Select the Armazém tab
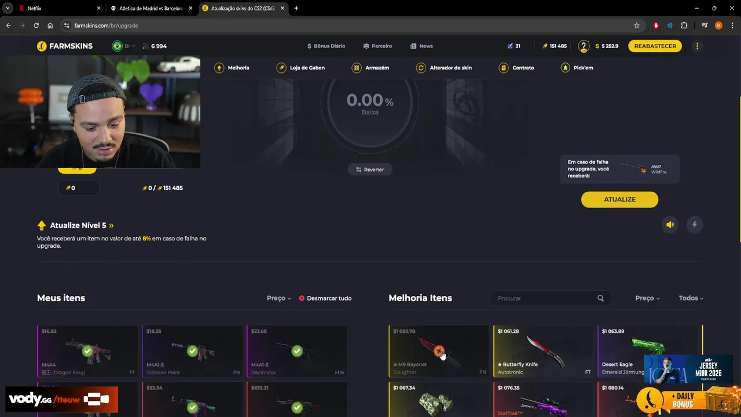741x417 pixels. coord(370,68)
